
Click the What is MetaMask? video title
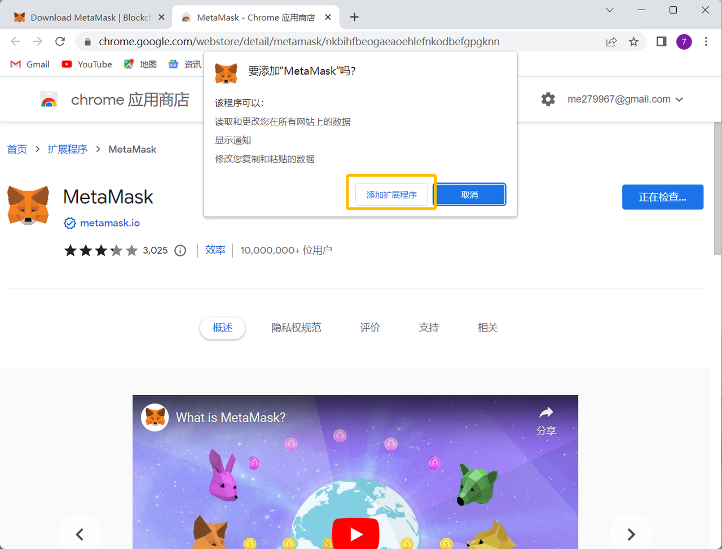tap(231, 417)
